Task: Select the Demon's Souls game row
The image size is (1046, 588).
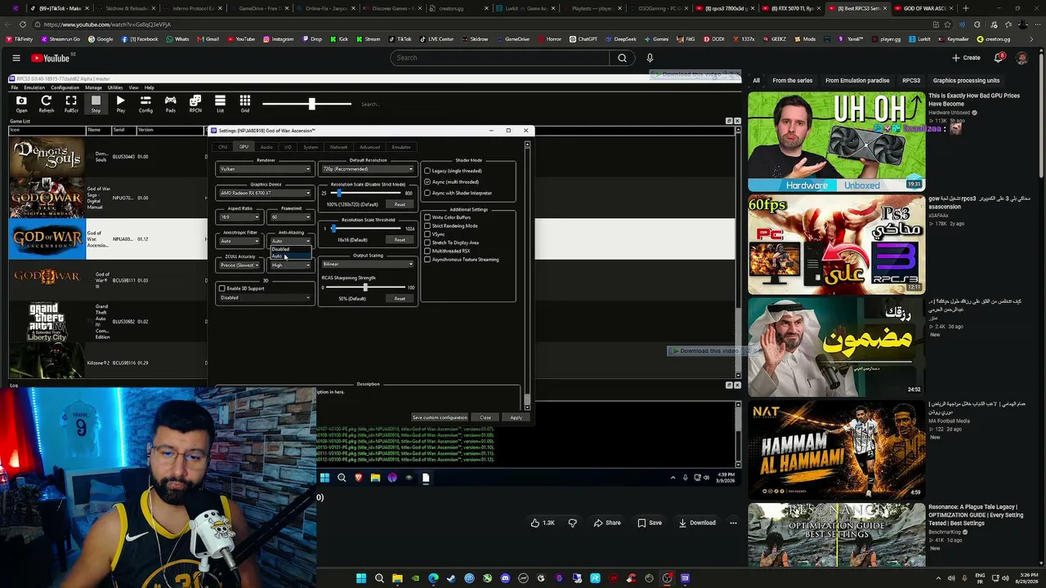Action: 109,156
